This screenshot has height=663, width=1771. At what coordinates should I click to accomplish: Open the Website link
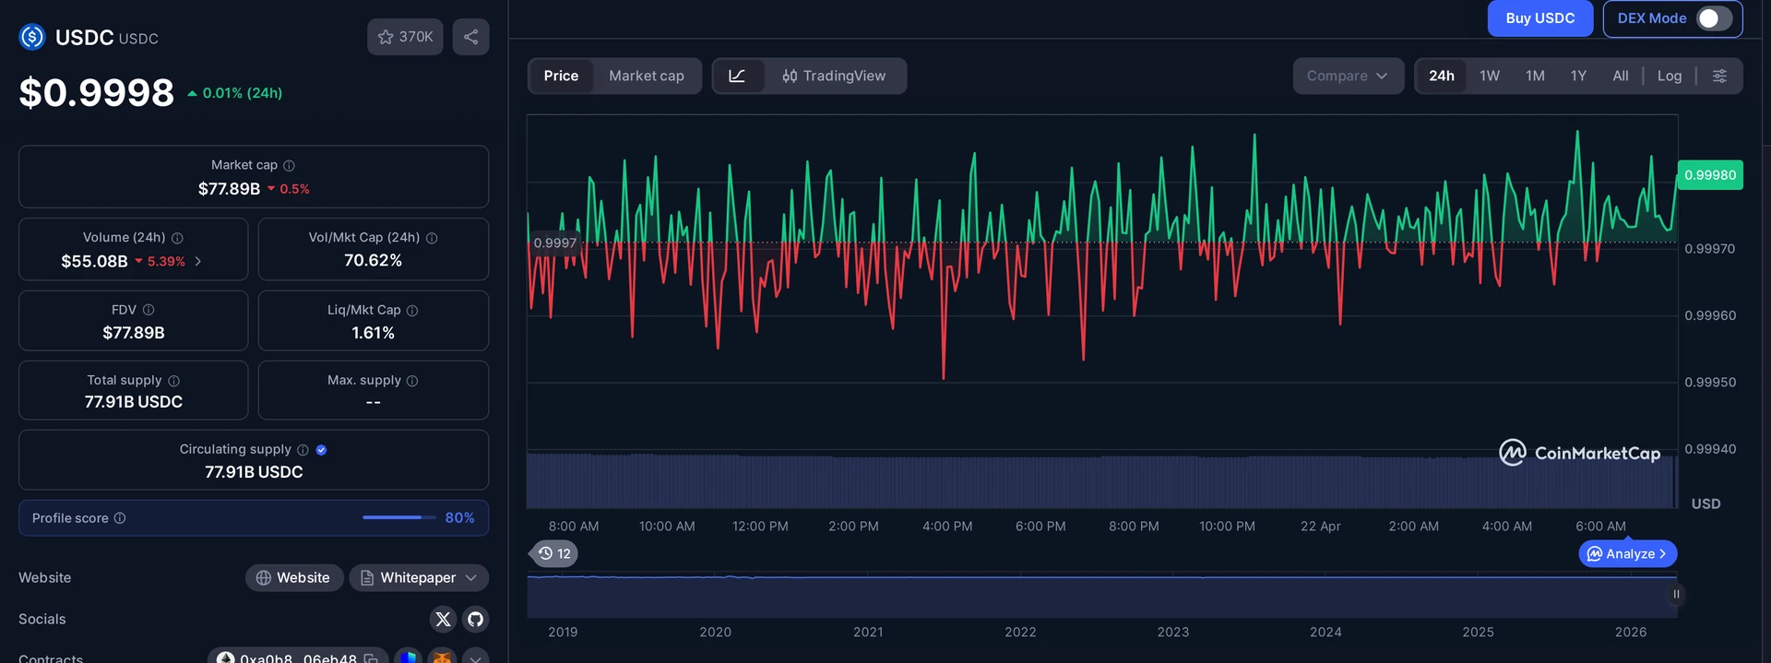click(293, 577)
